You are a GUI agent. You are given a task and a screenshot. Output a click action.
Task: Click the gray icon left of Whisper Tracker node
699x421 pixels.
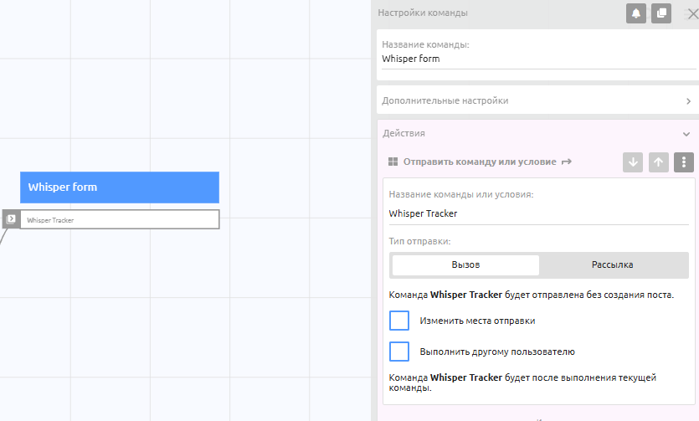click(11, 219)
